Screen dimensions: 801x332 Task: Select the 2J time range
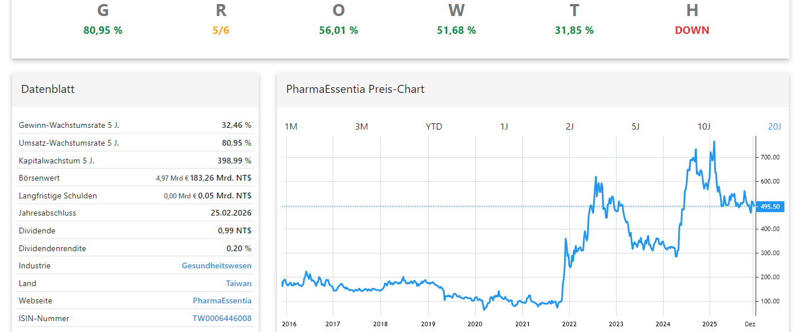tap(569, 126)
